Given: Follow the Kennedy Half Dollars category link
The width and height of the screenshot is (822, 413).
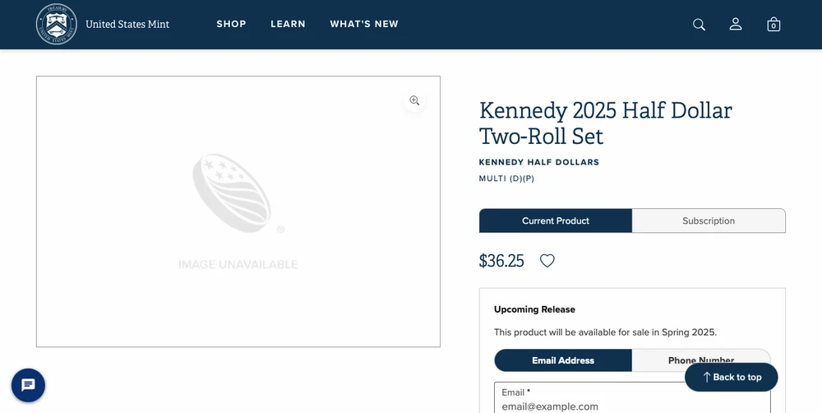Looking at the screenshot, I should point(539,162).
